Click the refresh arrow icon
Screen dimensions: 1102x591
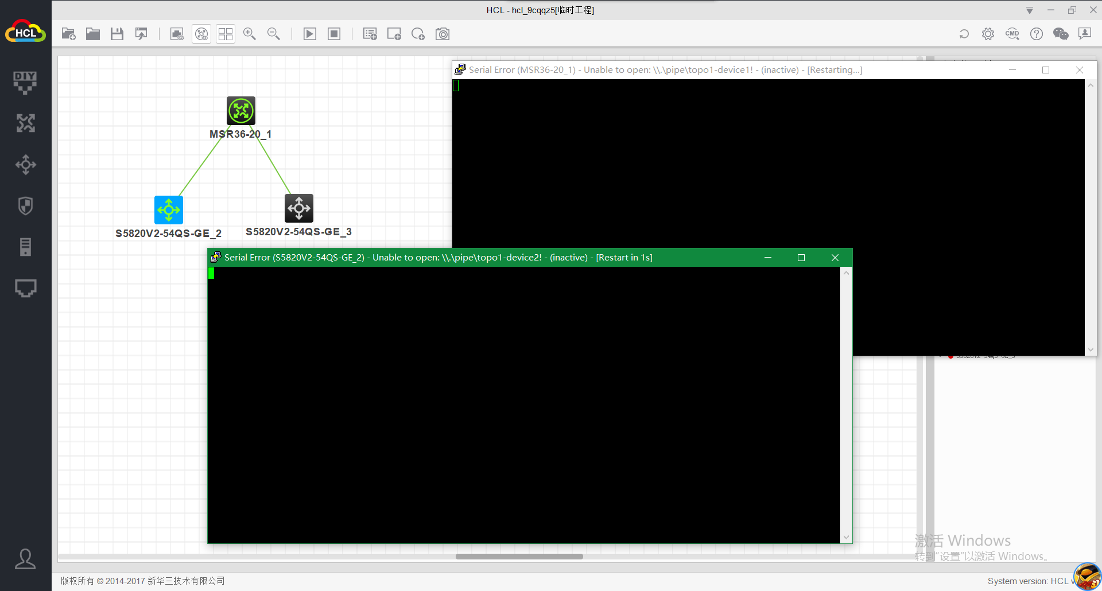pos(964,34)
